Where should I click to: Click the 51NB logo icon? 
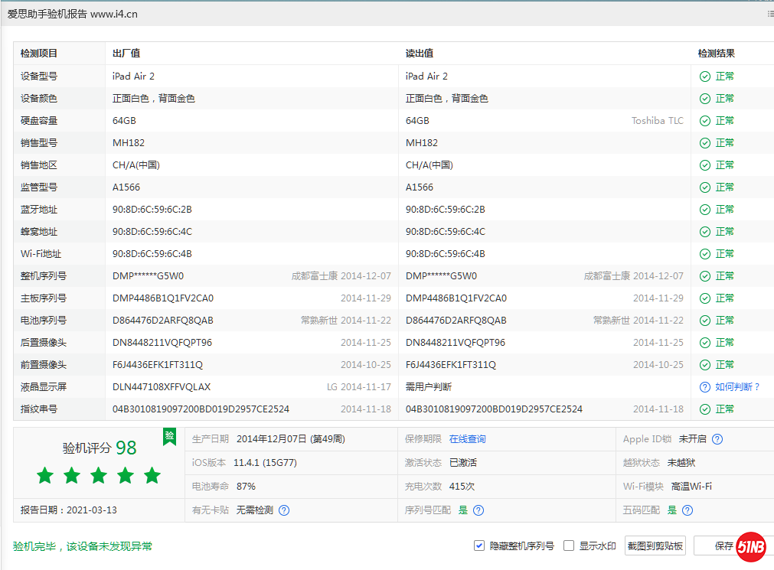click(751, 546)
